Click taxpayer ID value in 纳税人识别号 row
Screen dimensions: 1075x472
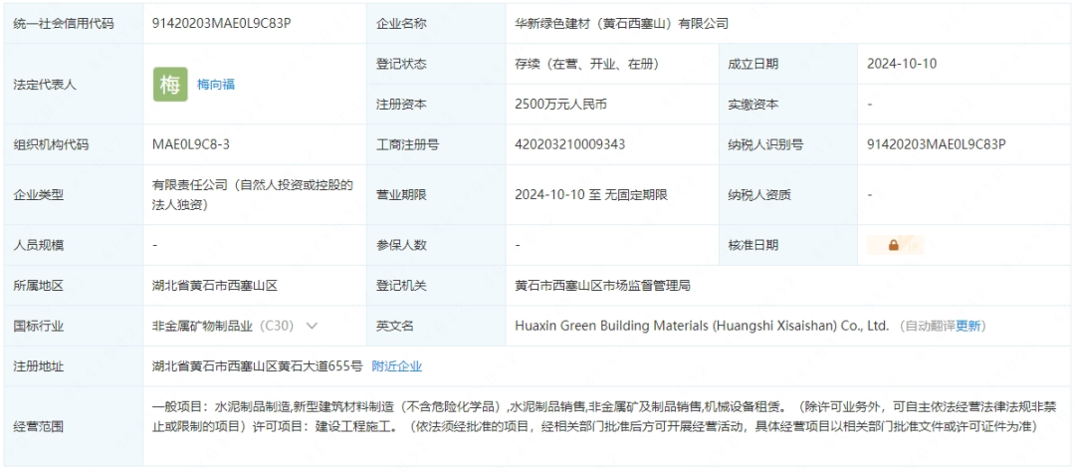click(936, 144)
